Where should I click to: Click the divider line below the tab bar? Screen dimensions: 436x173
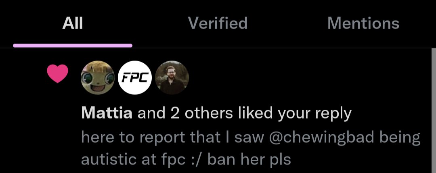click(218, 48)
